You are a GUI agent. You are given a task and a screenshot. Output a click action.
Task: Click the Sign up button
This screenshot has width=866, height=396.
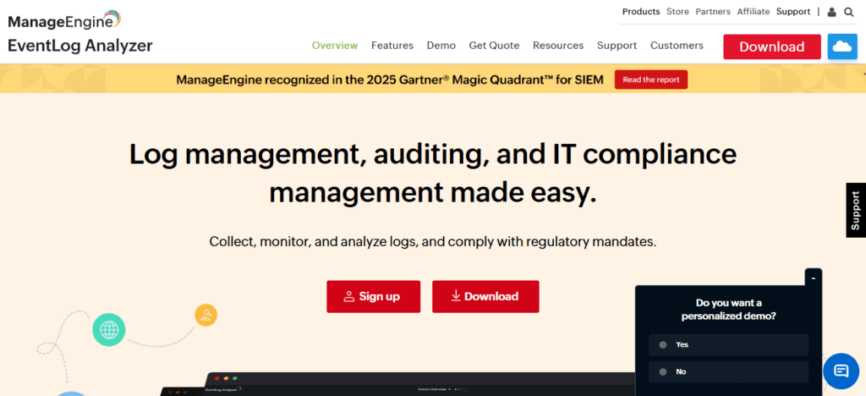pyautogui.click(x=373, y=297)
